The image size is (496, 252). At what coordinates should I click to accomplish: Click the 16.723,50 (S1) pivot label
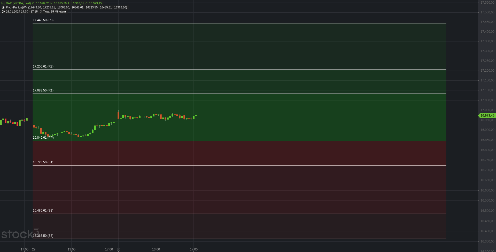43,162
